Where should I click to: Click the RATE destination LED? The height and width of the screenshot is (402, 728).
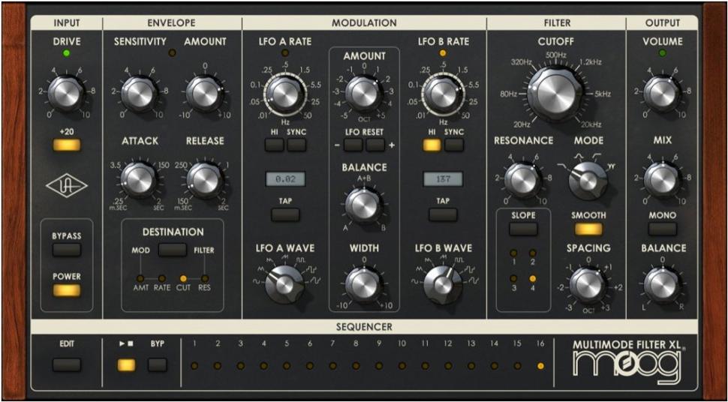pyautogui.click(x=162, y=278)
